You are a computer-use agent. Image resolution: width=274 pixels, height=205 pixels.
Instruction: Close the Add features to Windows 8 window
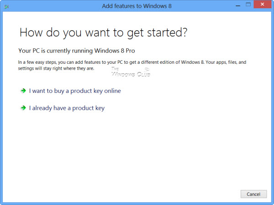[x=262, y=4]
